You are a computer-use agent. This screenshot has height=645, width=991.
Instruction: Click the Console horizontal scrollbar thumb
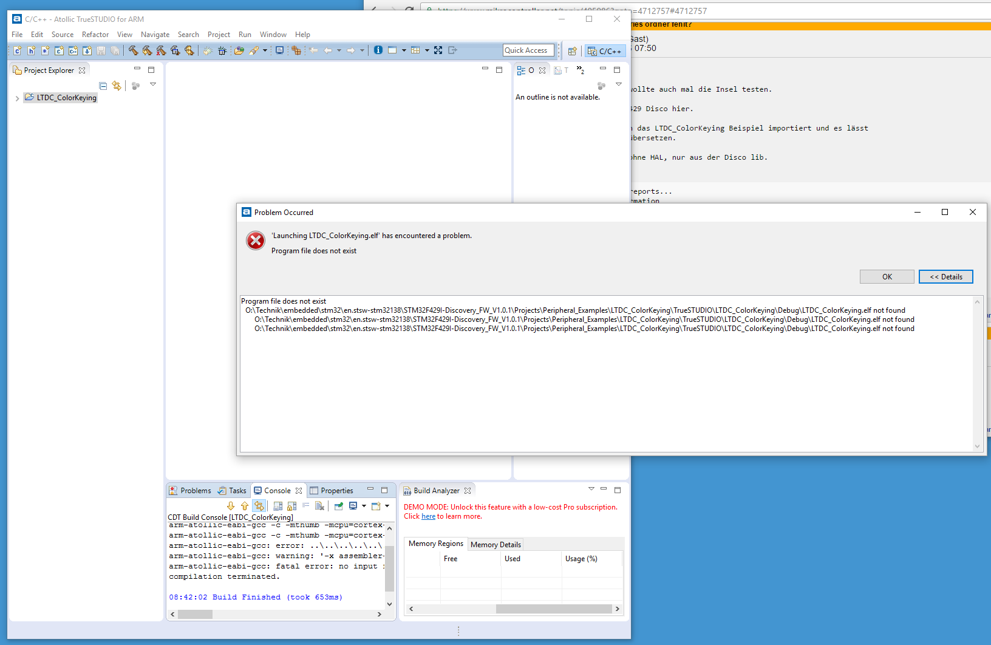coord(195,614)
